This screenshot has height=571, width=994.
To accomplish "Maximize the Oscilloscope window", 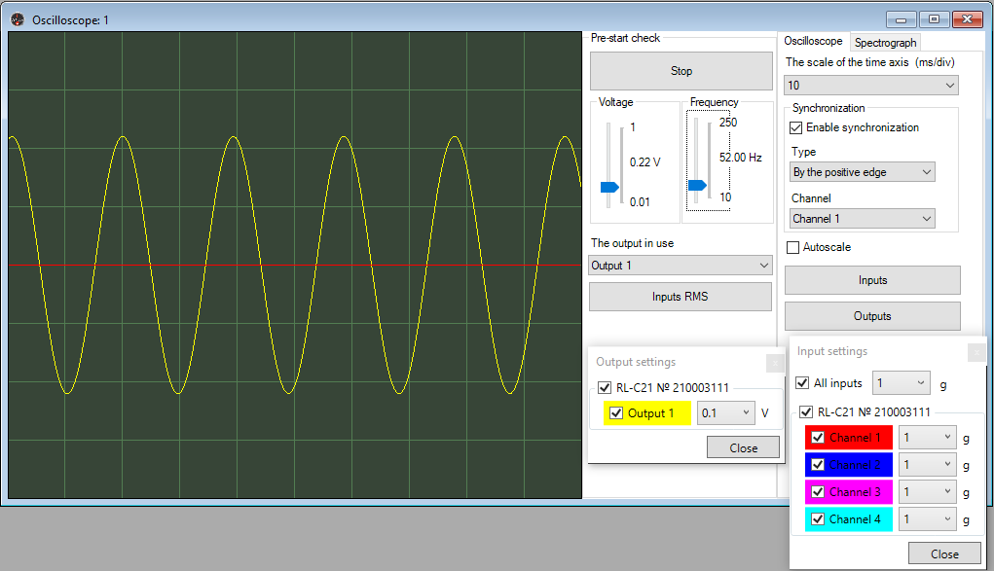I will [x=934, y=19].
